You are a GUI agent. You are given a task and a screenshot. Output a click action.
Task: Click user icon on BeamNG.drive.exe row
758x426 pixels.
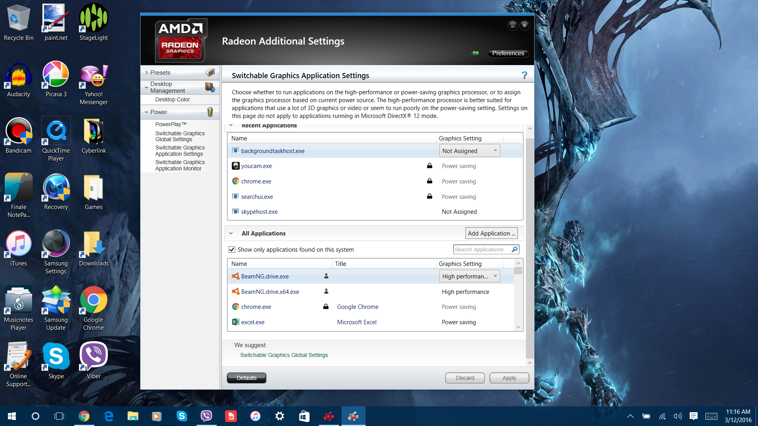pyautogui.click(x=326, y=276)
